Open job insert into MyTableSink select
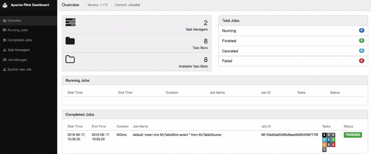 click(x=177, y=135)
